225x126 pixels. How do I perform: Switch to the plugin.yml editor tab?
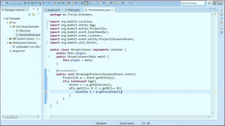[52, 10]
